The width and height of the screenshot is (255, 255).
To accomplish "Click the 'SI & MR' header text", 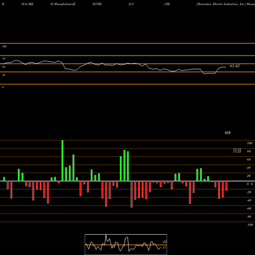I will [27, 4].
